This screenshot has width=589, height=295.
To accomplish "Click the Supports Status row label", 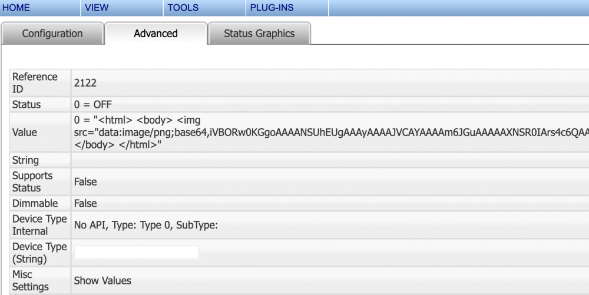I will click(32, 182).
